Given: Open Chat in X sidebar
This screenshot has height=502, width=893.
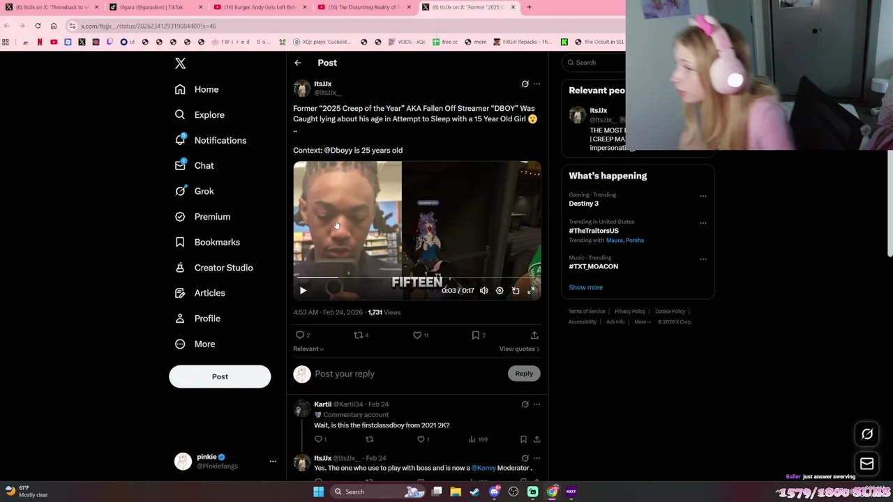Looking at the screenshot, I should coord(195,166).
